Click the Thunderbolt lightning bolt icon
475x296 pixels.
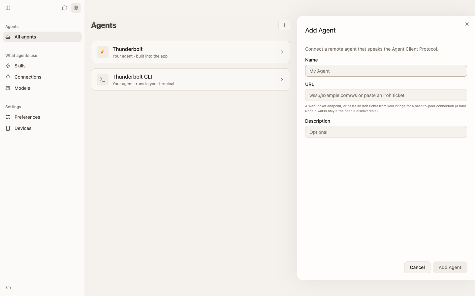(x=103, y=52)
